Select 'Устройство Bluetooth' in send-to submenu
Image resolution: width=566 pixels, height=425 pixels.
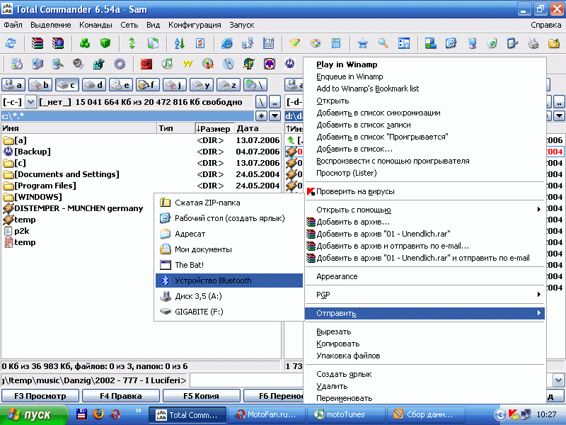229,280
